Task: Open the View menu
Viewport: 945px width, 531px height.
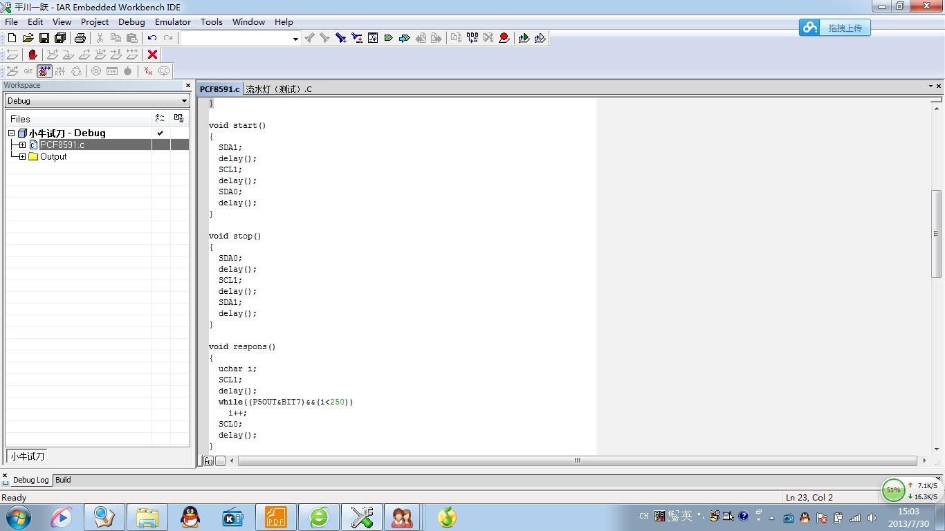Action: [62, 22]
